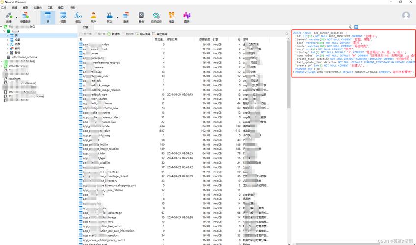Viewport: 416px width, 245px height.
Task: Click the user avatar icon at top right
Action: [x=406, y=15]
